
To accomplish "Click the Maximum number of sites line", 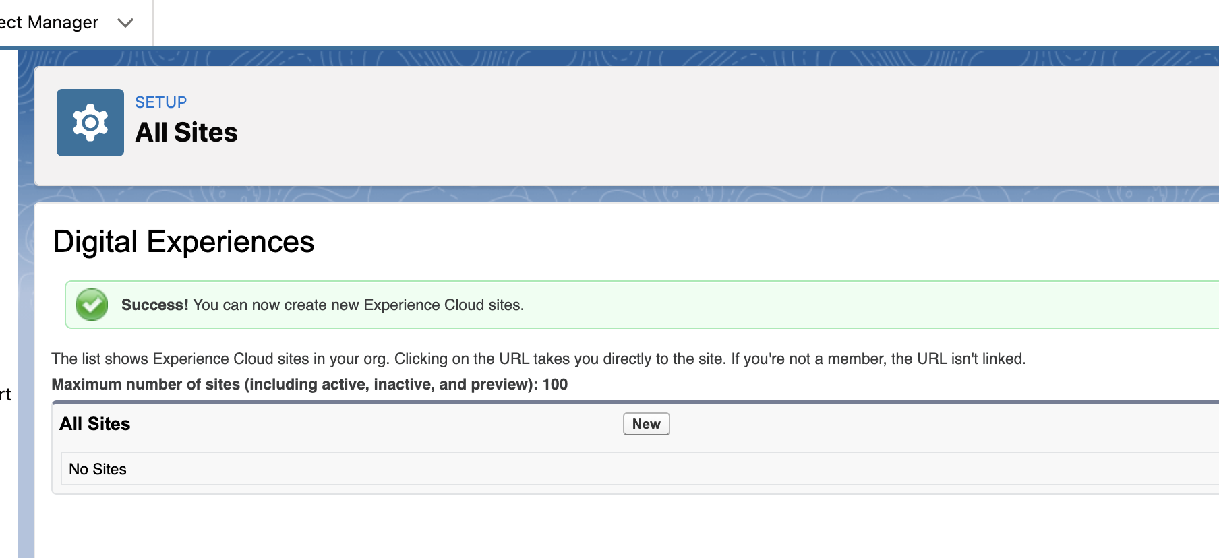I will 309,384.
